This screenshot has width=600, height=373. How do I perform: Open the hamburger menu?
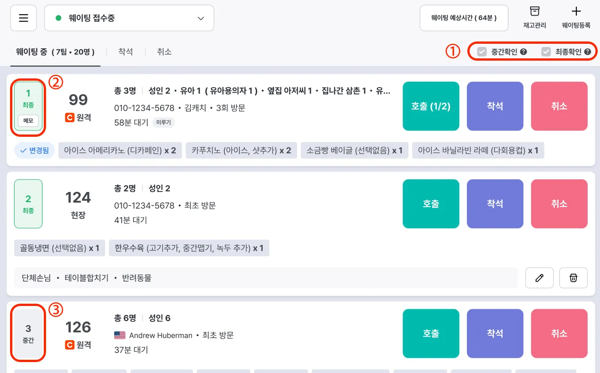point(24,18)
